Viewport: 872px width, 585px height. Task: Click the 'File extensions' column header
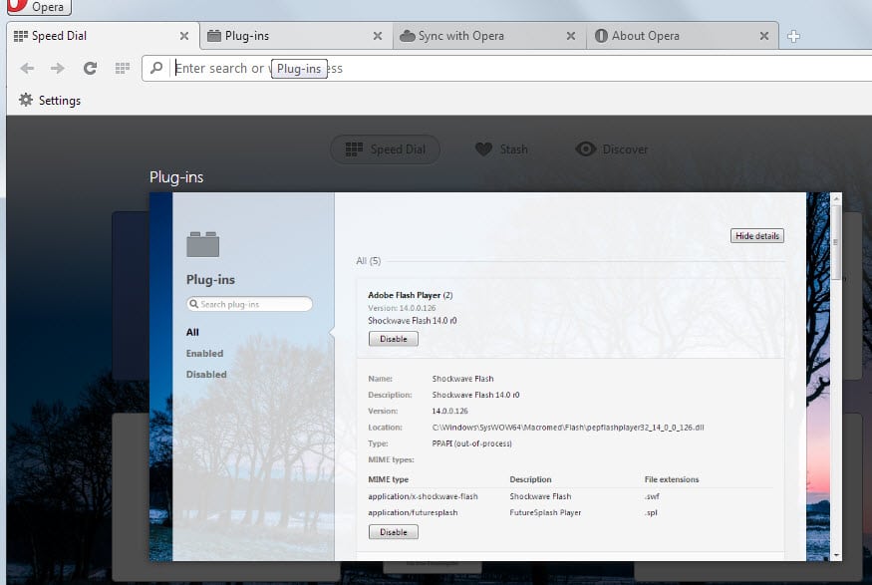point(672,479)
